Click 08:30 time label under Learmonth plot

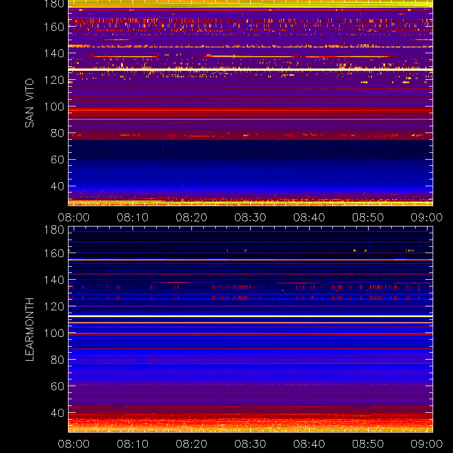[250, 444]
